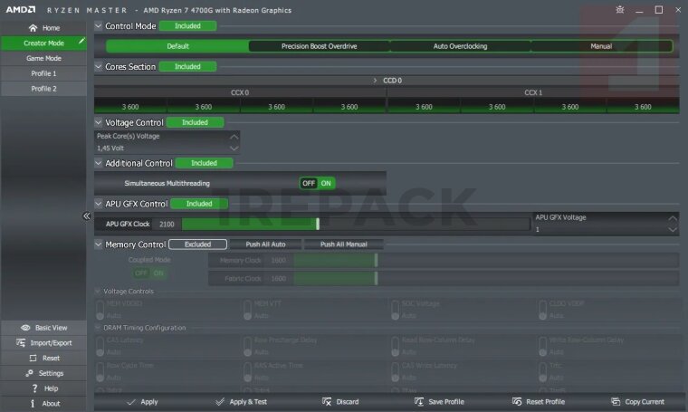Image resolution: width=688 pixels, height=412 pixels.
Task: Toggle Memory Control Excluded state
Action: coord(197,244)
